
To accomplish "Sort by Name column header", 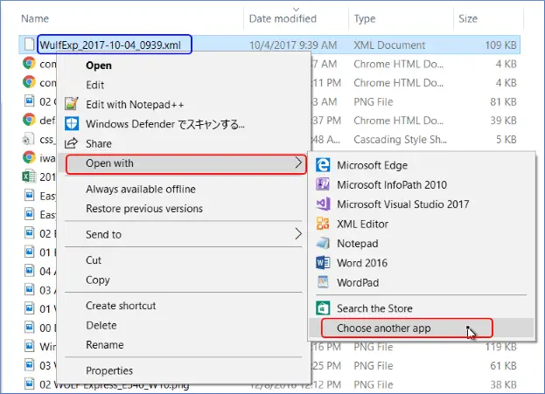I will coord(35,18).
